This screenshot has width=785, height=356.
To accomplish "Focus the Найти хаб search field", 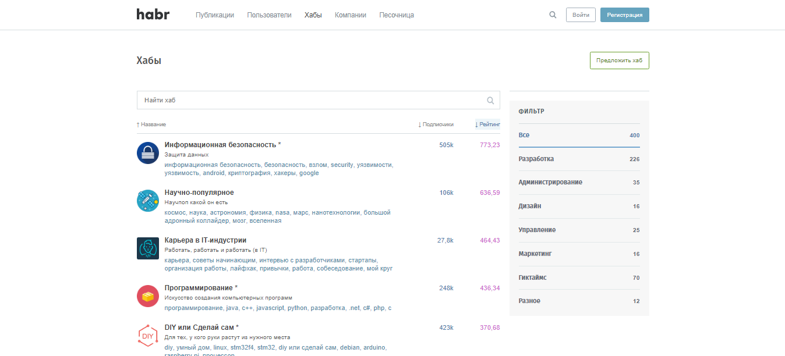I will click(x=312, y=100).
